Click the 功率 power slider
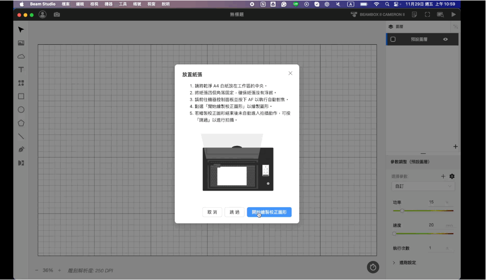The image size is (498, 280). [x=423, y=210]
